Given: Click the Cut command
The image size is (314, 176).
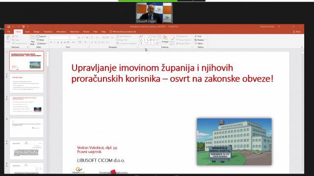Looking at the screenshot, I should 15,36.
